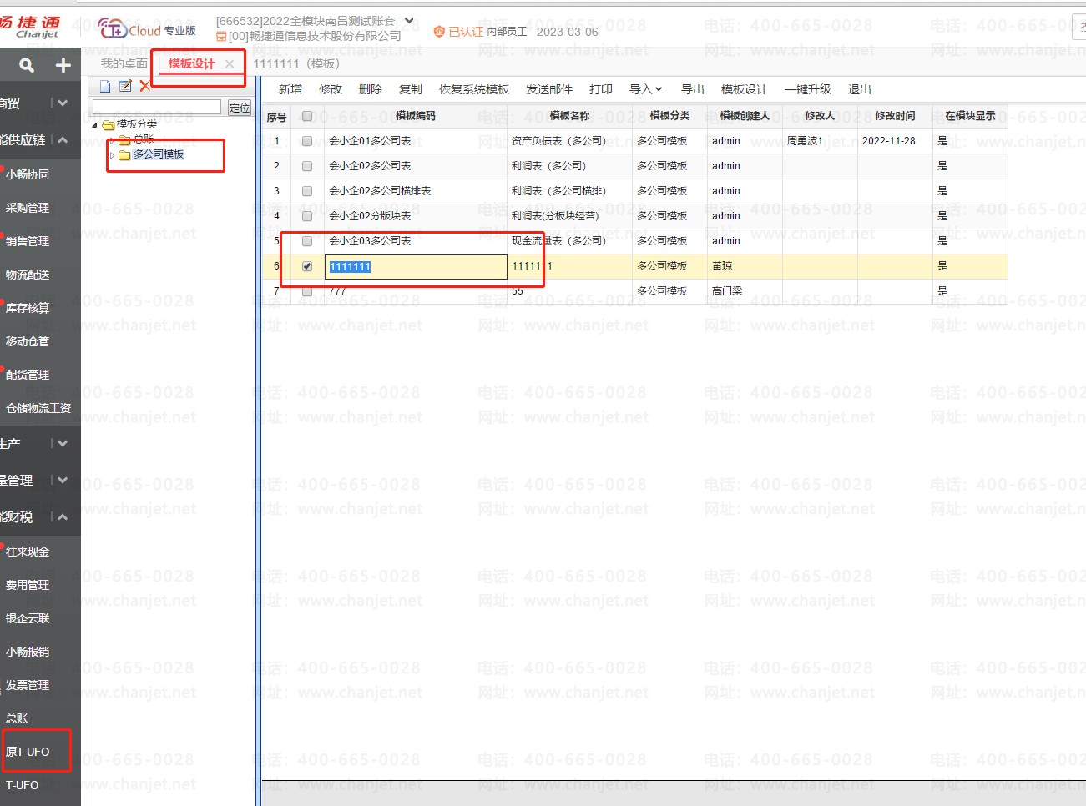Check the box for 会小企03多公司表
This screenshot has width=1086, height=806.
coord(307,241)
